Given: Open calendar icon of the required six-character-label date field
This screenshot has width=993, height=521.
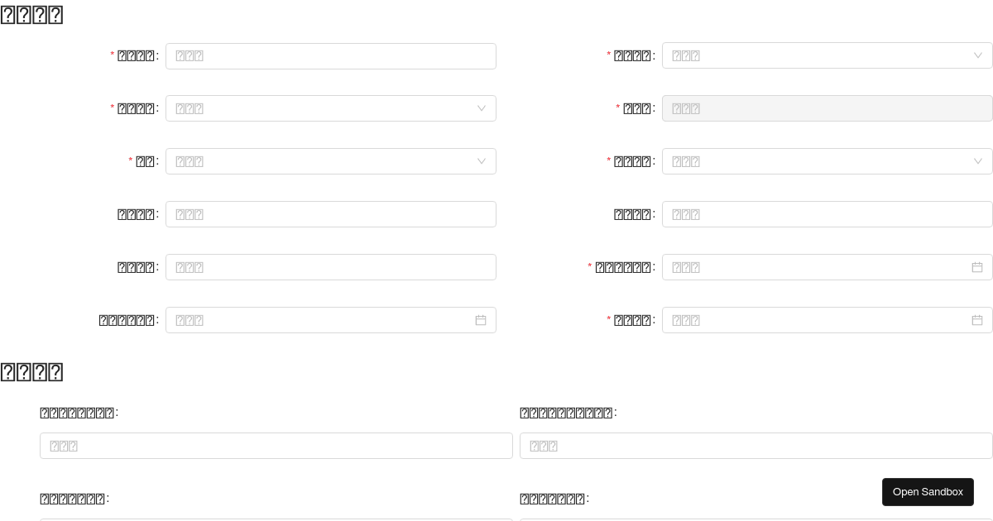Looking at the screenshot, I should click(977, 267).
